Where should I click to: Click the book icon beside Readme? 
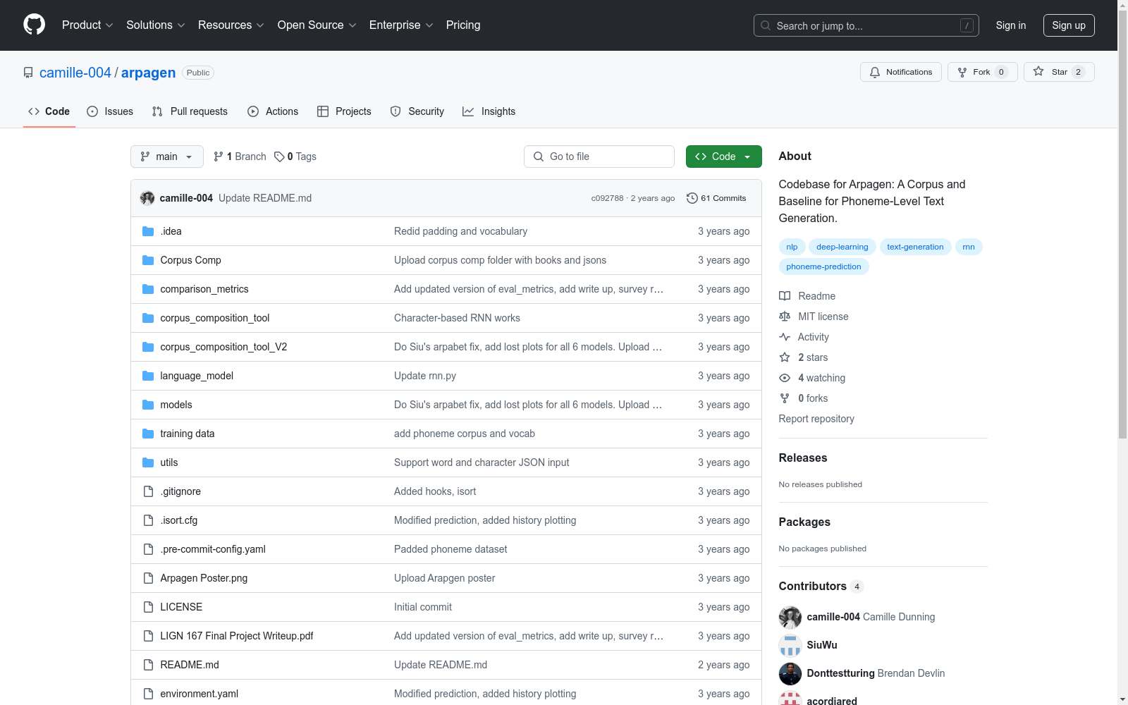click(x=785, y=296)
